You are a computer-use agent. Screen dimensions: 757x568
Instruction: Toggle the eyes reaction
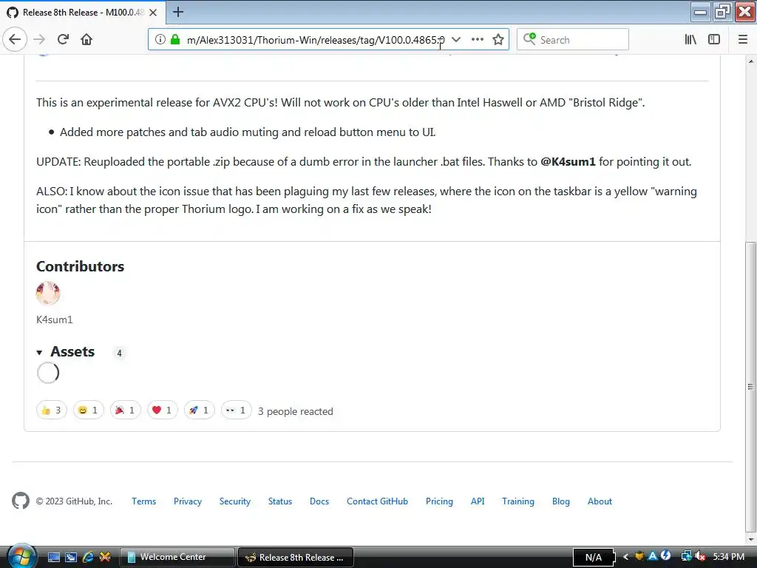[236, 410]
